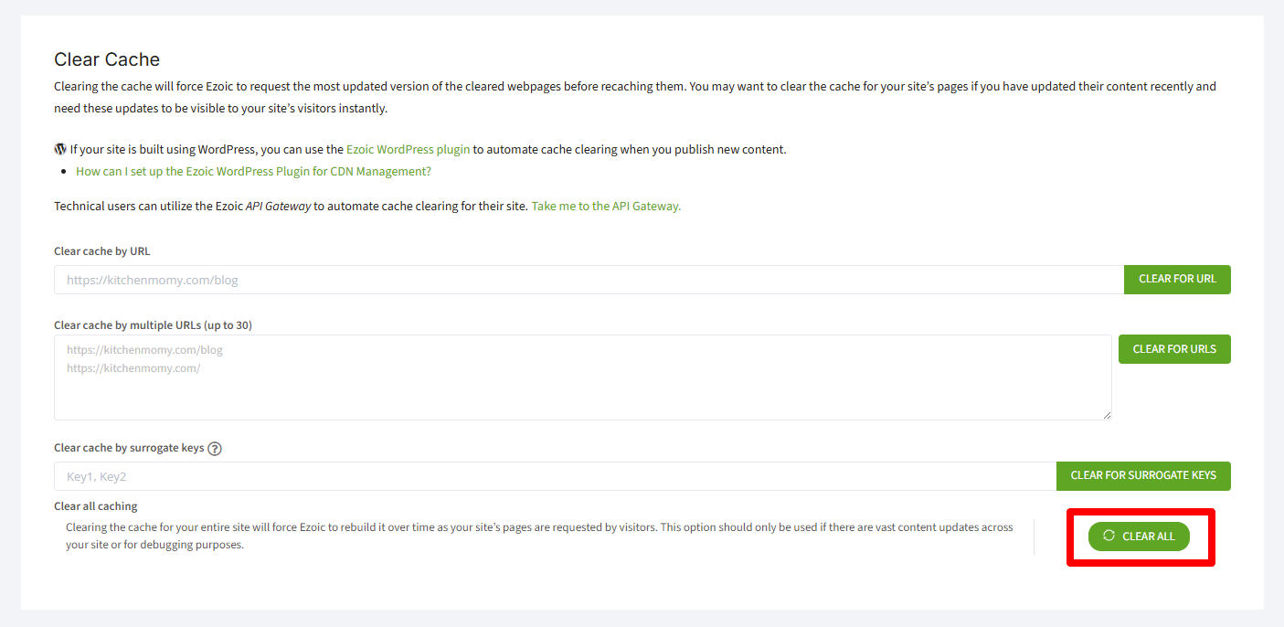Click the Clear cache by surrogate keys label
Viewport: 1284px width, 627px height.
tap(129, 448)
